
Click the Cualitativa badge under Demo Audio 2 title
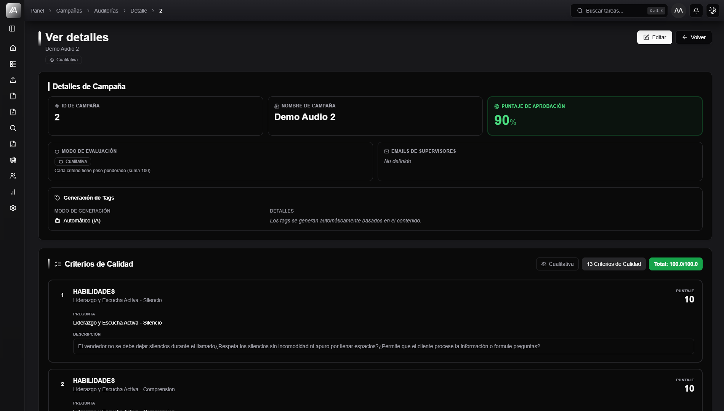(x=64, y=60)
